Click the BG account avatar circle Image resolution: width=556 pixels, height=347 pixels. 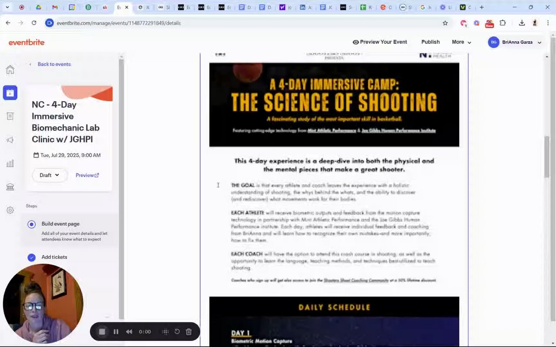(x=493, y=42)
